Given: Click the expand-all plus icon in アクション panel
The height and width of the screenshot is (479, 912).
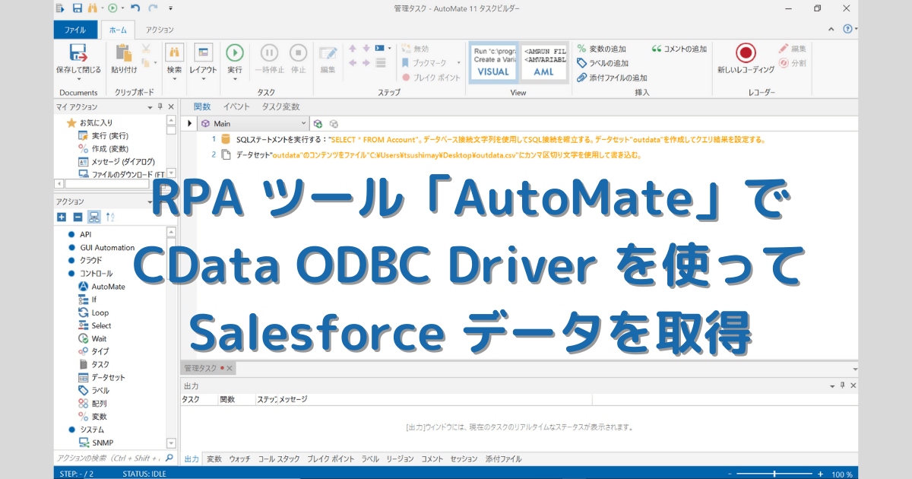Looking at the screenshot, I should pyautogui.click(x=62, y=217).
